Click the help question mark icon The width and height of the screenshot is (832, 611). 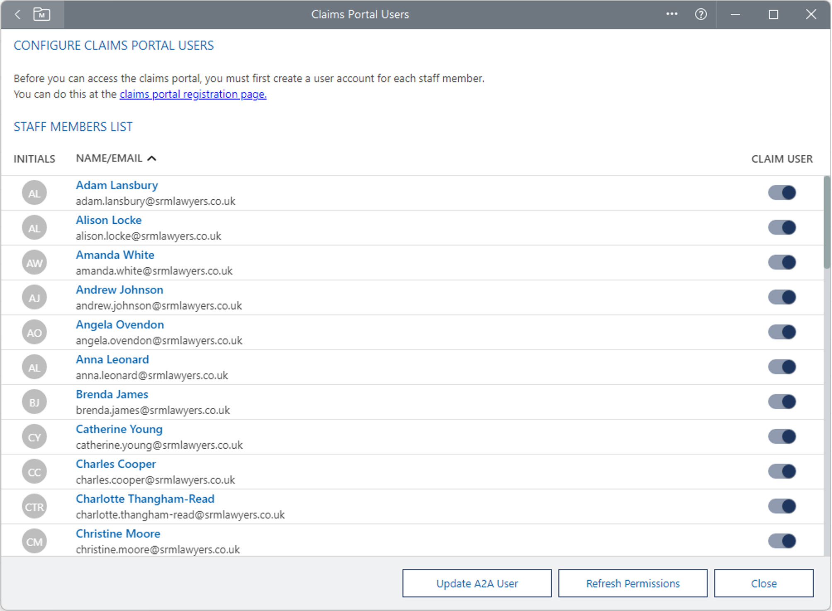tap(701, 15)
